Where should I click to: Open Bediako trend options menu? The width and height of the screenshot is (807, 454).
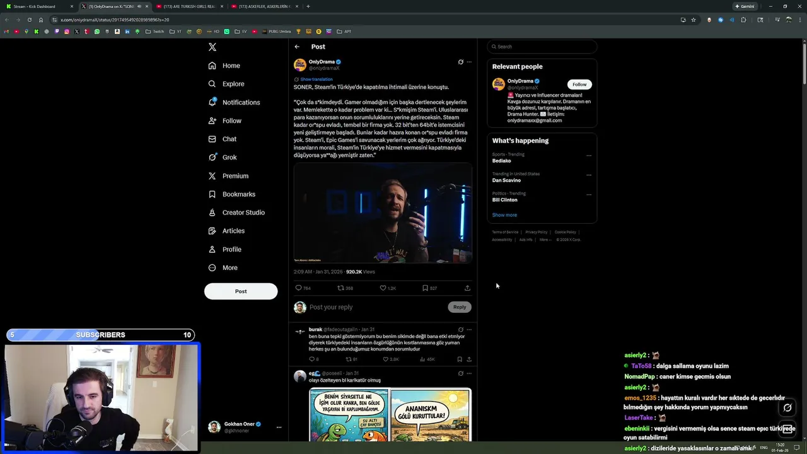tap(589, 155)
